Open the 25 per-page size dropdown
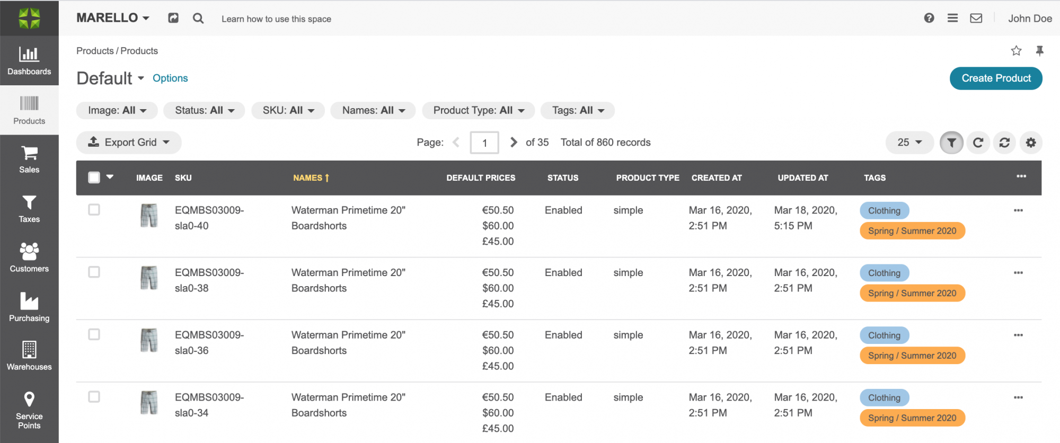The height and width of the screenshot is (443, 1060). [909, 143]
